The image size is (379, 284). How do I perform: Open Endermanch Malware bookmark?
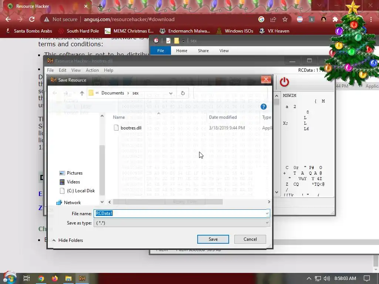[x=185, y=31]
